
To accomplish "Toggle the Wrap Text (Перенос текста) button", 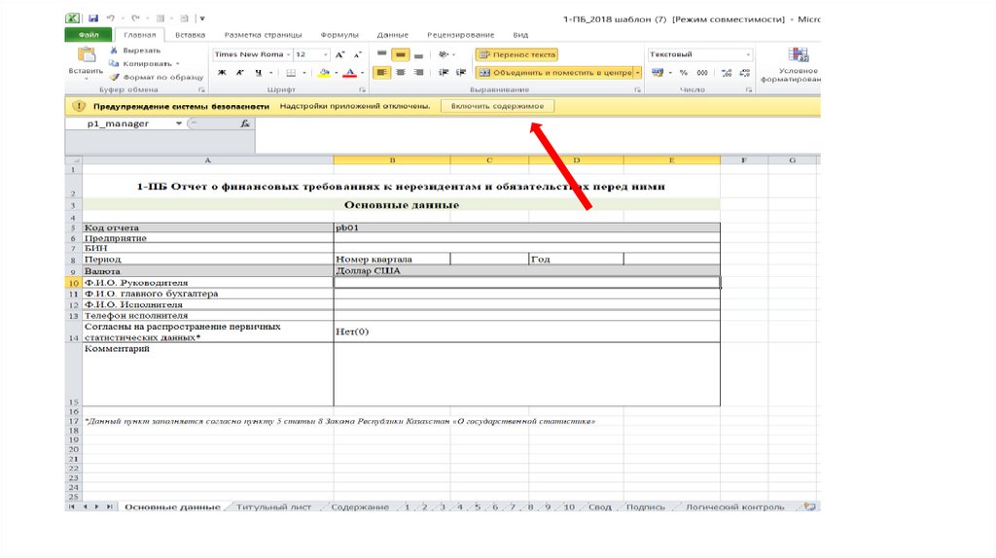I will click(x=517, y=55).
